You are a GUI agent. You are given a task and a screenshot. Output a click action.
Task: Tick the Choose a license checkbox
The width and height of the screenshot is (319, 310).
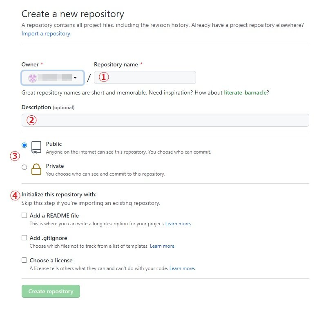click(25, 260)
